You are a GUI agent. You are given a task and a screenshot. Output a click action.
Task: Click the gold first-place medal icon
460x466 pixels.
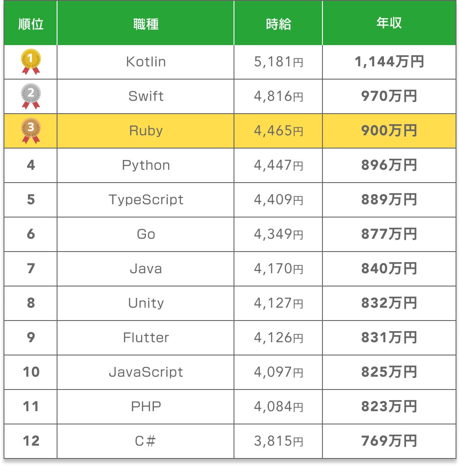31,61
